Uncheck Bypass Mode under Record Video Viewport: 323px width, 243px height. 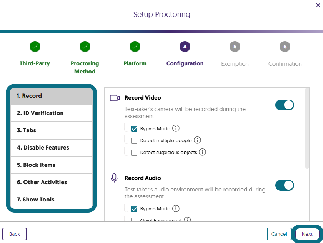point(134,129)
